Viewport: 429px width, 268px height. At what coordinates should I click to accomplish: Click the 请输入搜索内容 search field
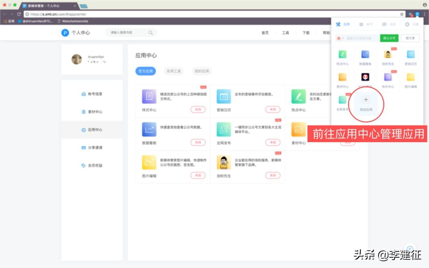click(x=127, y=33)
